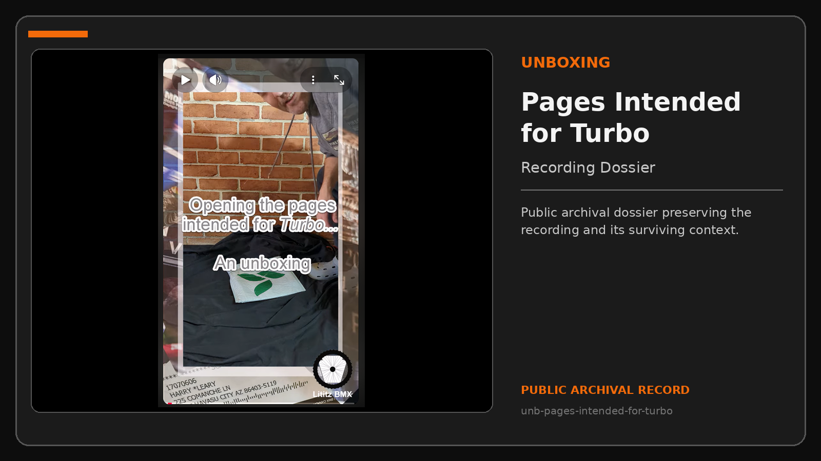Click the video progress bar at the bottom

(x=261, y=403)
